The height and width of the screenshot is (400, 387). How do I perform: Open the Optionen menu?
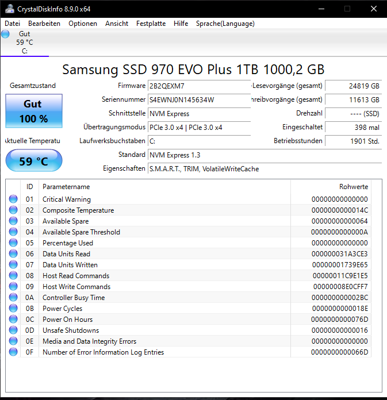(83, 24)
